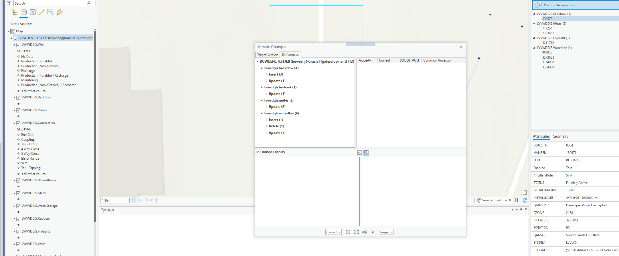
Task: Click the zoom-in arrows icon in Version Changes
Action: click(x=348, y=232)
